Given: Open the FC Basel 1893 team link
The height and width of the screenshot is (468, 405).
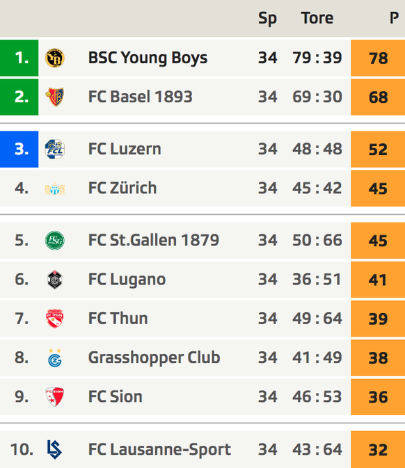Looking at the screenshot, I should tap(141, 97).
